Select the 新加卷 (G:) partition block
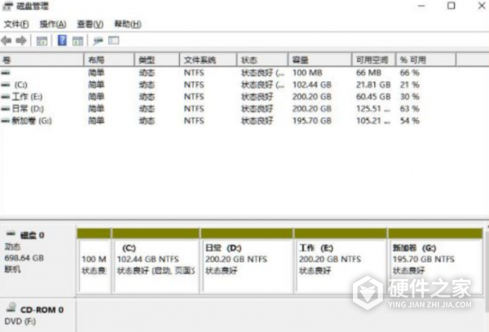 (x=435, y=261)
